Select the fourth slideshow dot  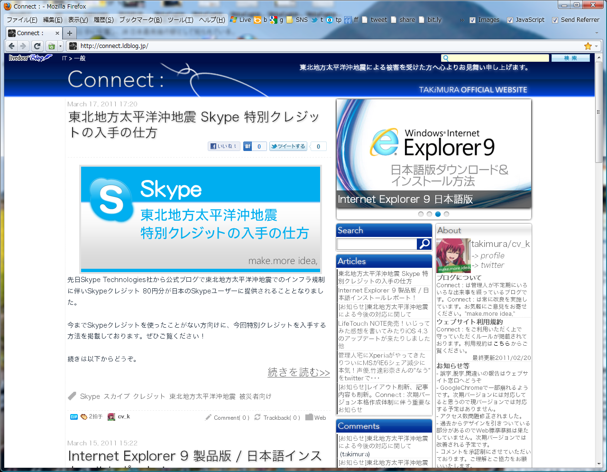coord(446,214)
